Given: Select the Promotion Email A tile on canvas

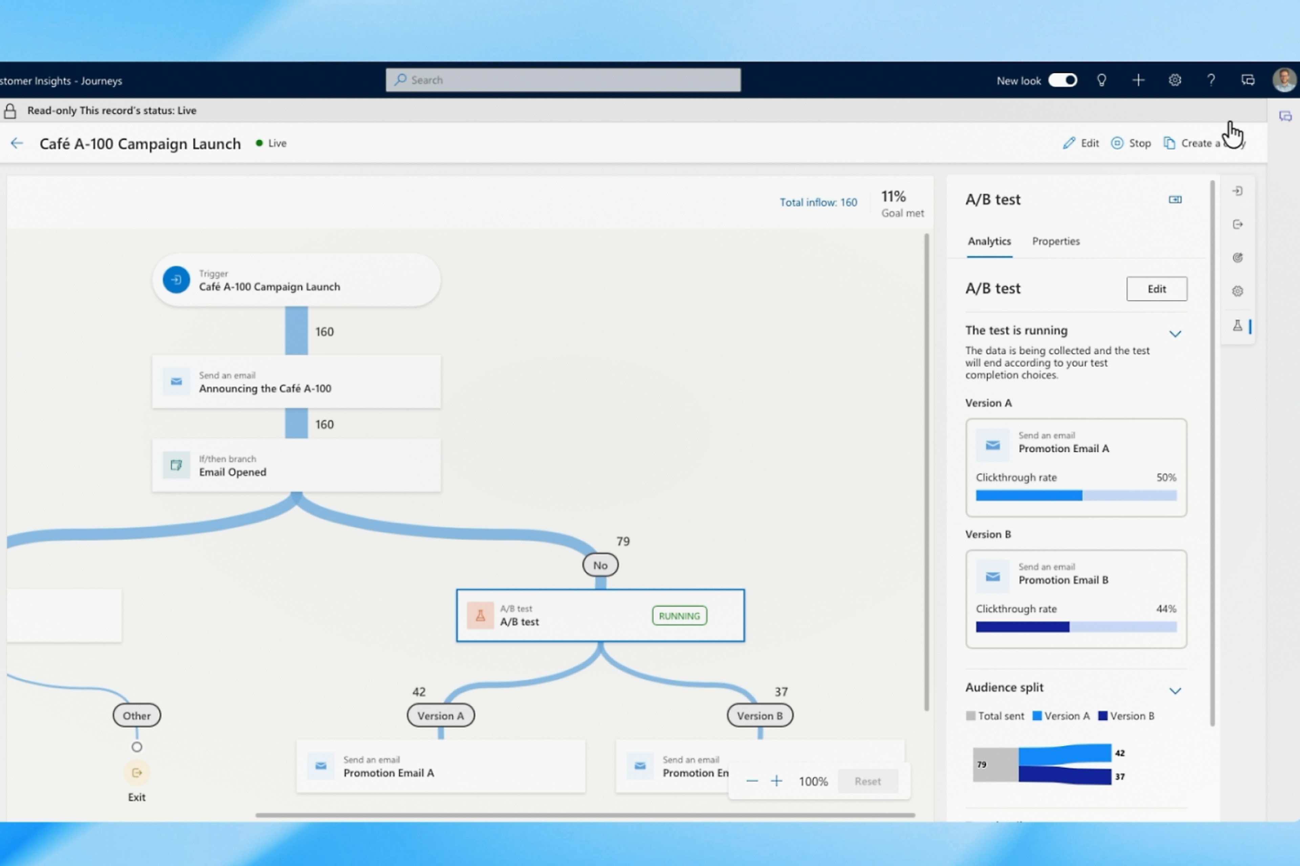Looking at the screenshot, I should tap(440, 766).
